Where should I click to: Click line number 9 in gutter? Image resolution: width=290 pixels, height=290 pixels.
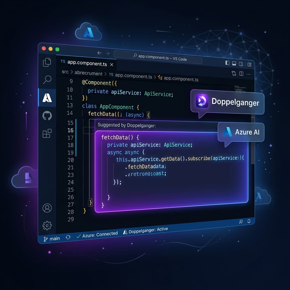71,81
